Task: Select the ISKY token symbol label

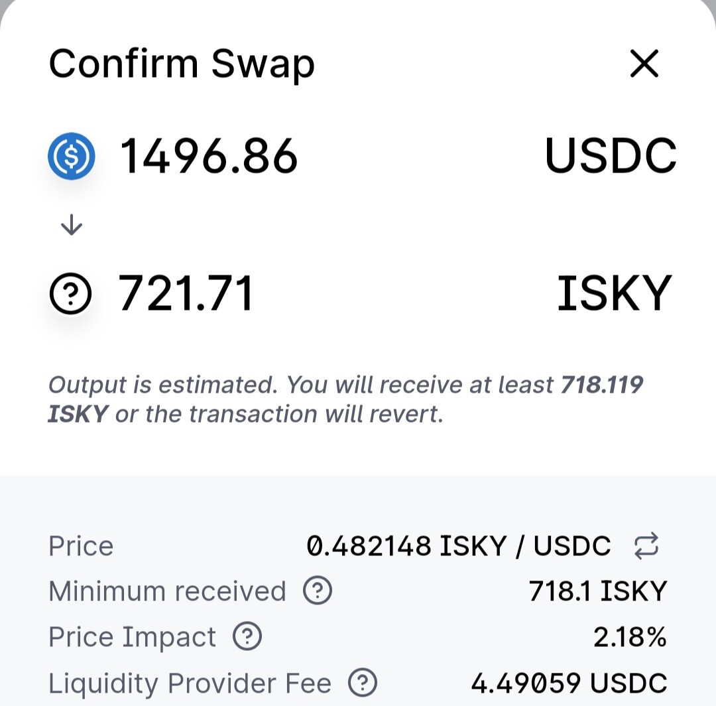Action: (x=615, y=293)
